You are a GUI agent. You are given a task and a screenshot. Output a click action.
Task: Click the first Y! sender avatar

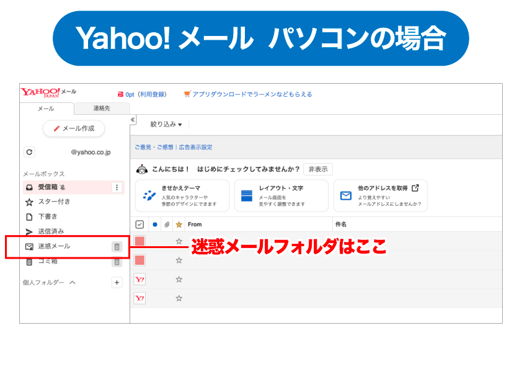click(139, 280)
